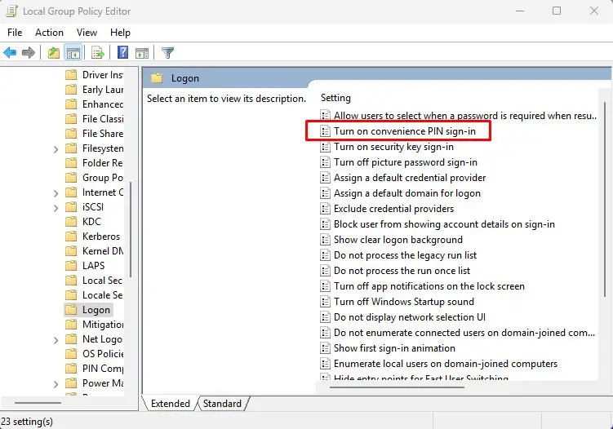Image resolution: width=613 pixels, height=429 pixels.
Task: Click the tree pane horizontal scrollbar
Action: tap(38, 403)
